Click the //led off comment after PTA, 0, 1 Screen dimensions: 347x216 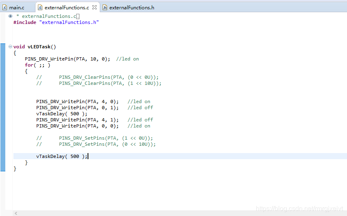pyautogui.click(x=140, y=108)
